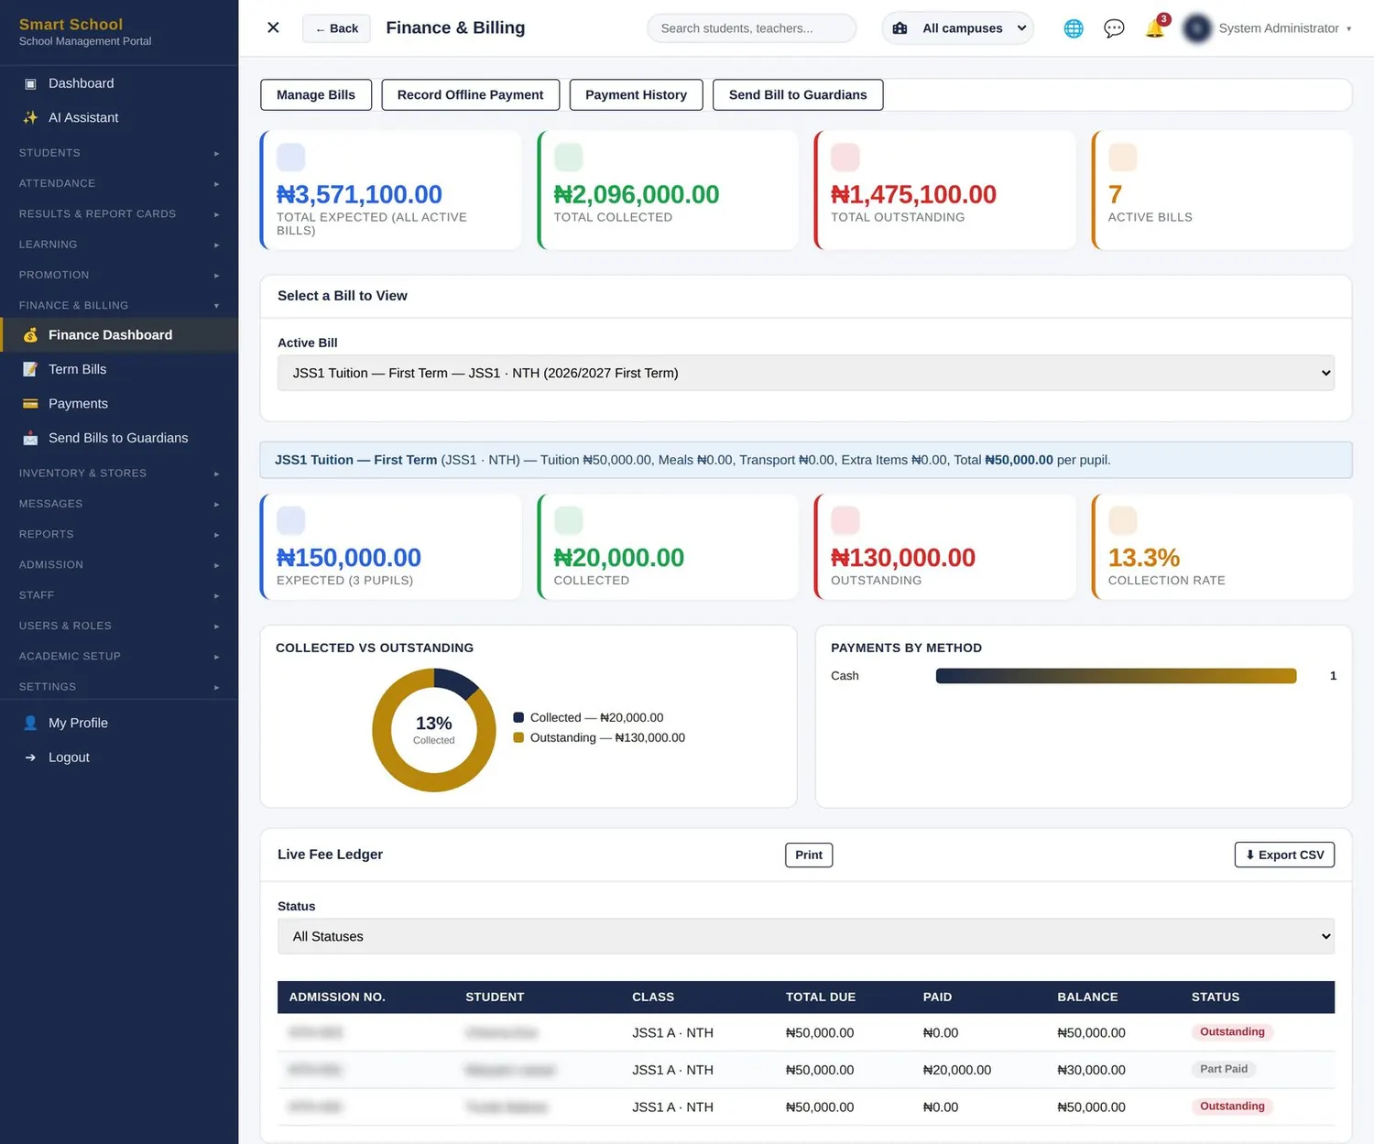1374x1144 pixels.
Task: Open Send Bills to Guardians sidebar item
Action: tap(119, 438)
